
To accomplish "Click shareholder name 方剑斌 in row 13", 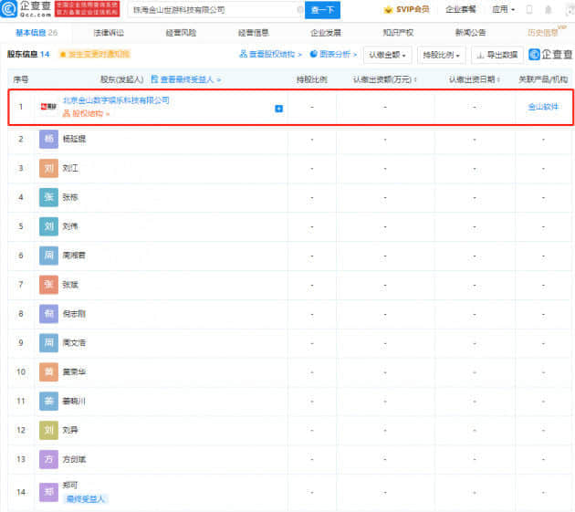I will [74, 459].
